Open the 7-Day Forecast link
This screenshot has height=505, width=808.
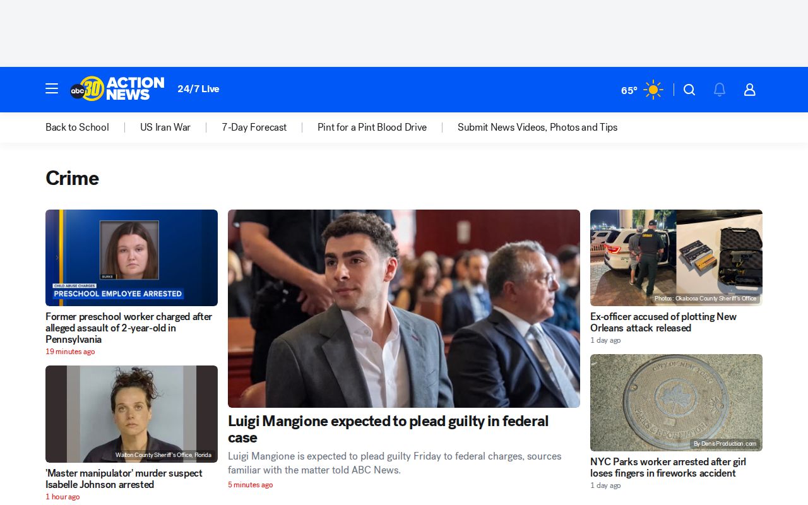click(254, 128)
